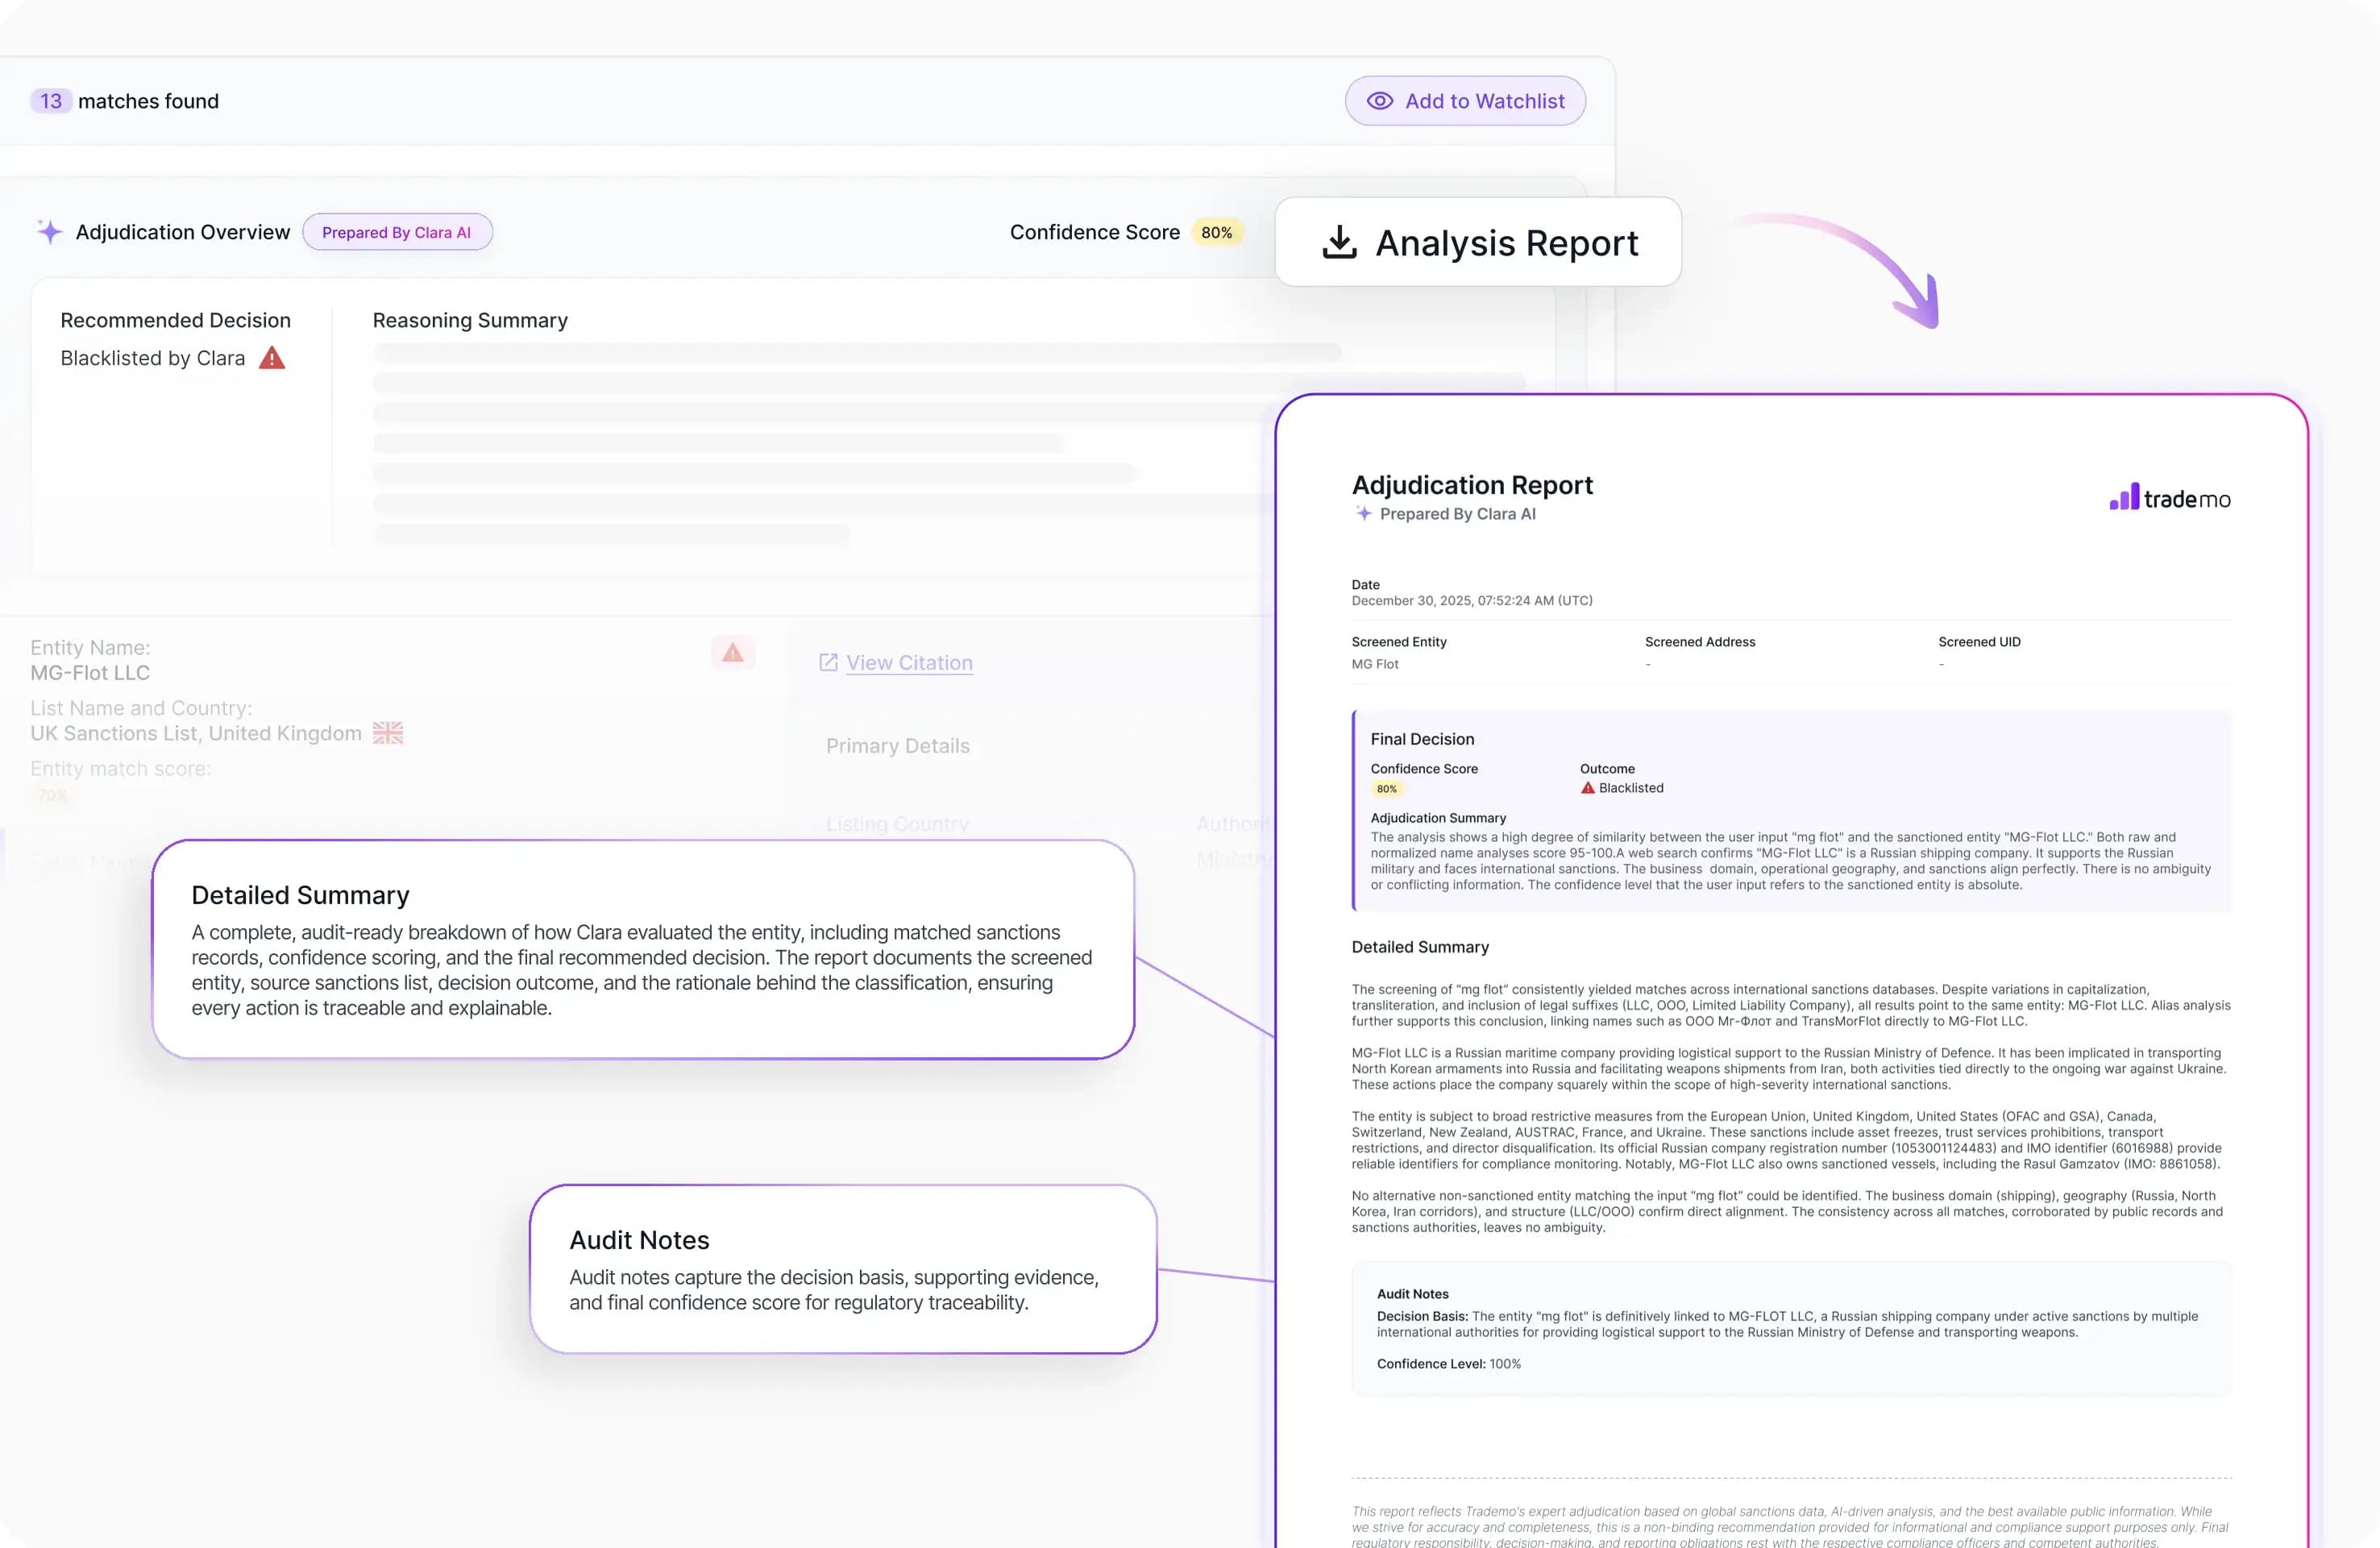
Task: Click the Analysis Report download icon
Action: (x=1339, y=243)
